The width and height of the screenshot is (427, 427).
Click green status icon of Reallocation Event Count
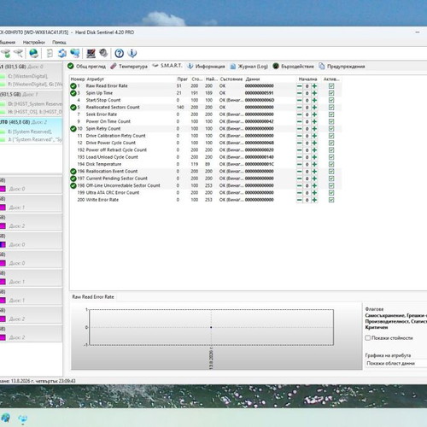[x=73, y=172]
